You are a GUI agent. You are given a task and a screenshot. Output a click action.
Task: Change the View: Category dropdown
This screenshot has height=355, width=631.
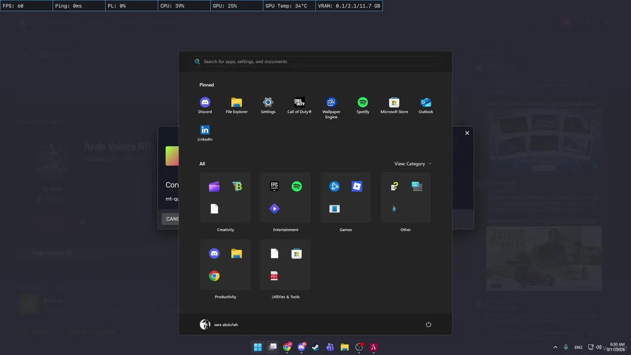point(413,164)
